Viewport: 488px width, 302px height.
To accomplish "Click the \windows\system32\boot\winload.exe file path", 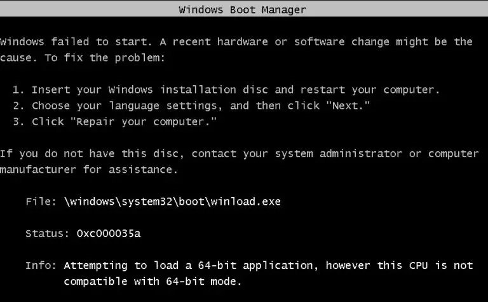I will click(x=172, y=202).
